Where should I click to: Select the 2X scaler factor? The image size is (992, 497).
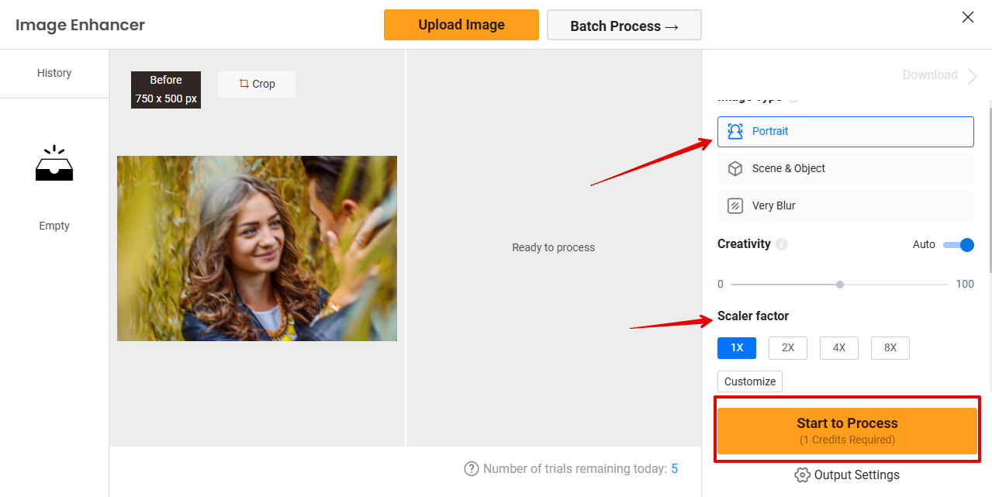pos(787,347)
